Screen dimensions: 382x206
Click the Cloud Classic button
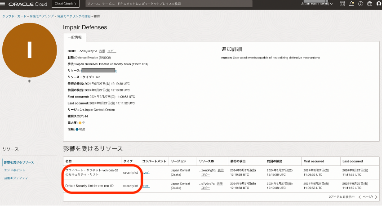(x=66, y=4)
